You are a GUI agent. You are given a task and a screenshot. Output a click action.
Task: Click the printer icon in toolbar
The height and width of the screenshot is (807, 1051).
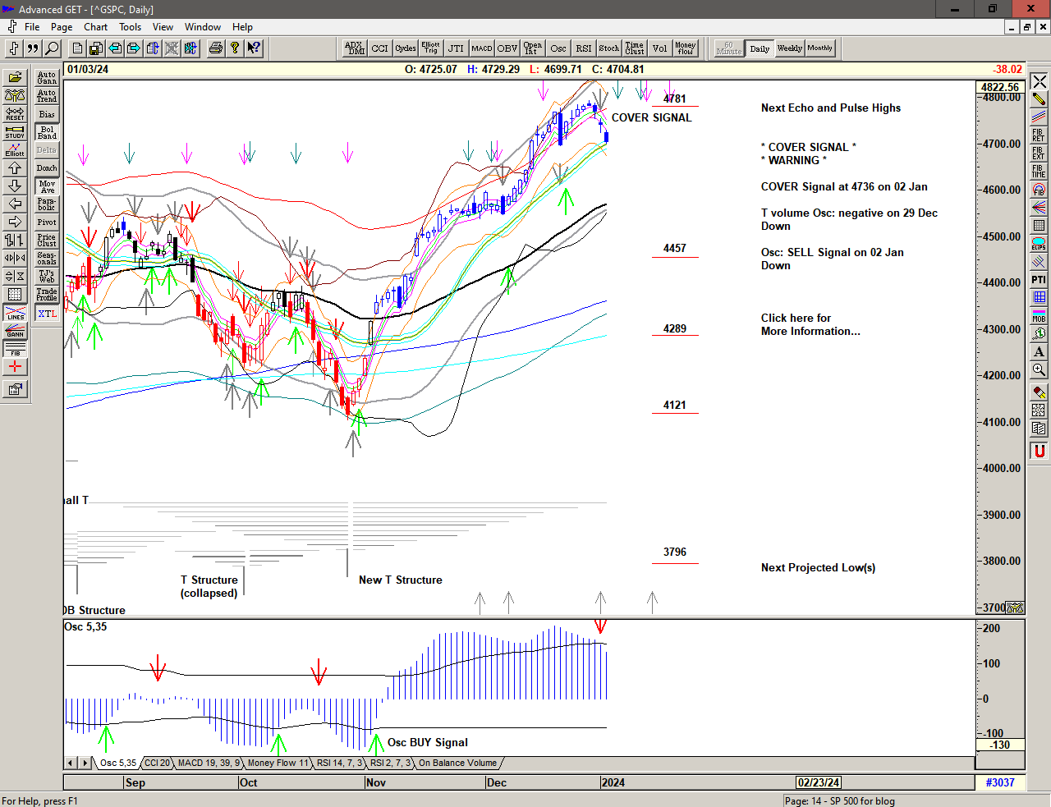(x=215, y=48)
